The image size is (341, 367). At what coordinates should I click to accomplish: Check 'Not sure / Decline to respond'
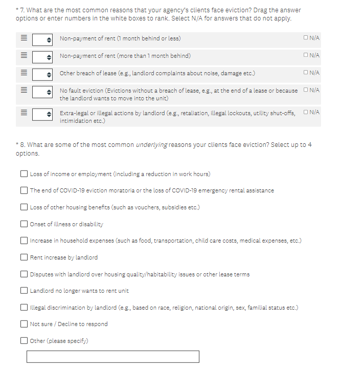tap(24, 324)
